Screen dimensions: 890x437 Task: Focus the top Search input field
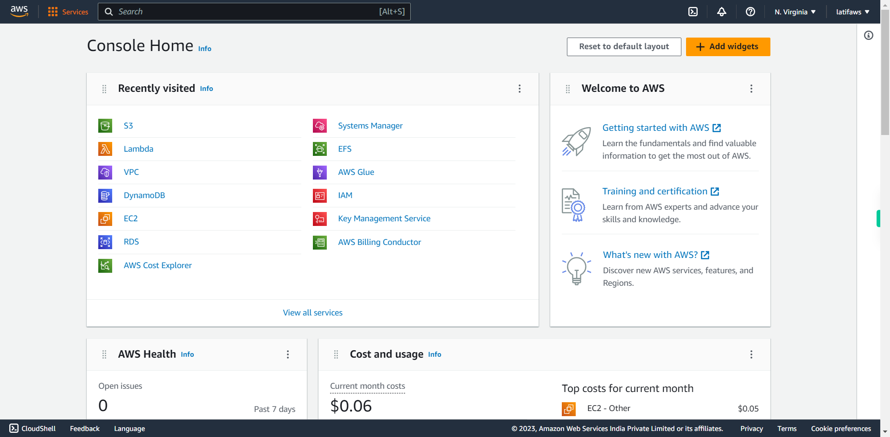pyautogui.click(x=254, y=12)
